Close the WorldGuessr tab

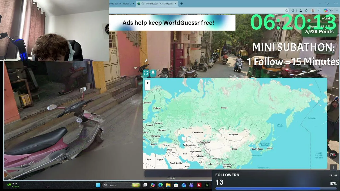click(175, 3)
